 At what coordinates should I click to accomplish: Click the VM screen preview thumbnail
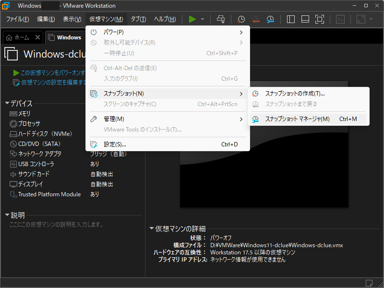coord(264,144)
